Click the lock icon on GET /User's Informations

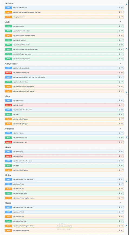click(x=120, y=8)
